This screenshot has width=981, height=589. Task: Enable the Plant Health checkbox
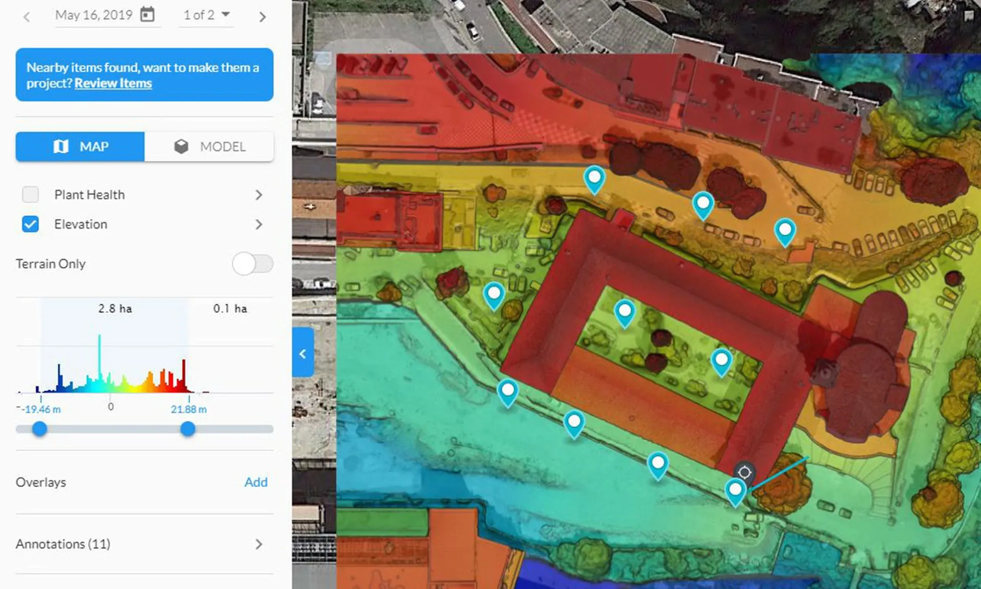click(30, 194)
